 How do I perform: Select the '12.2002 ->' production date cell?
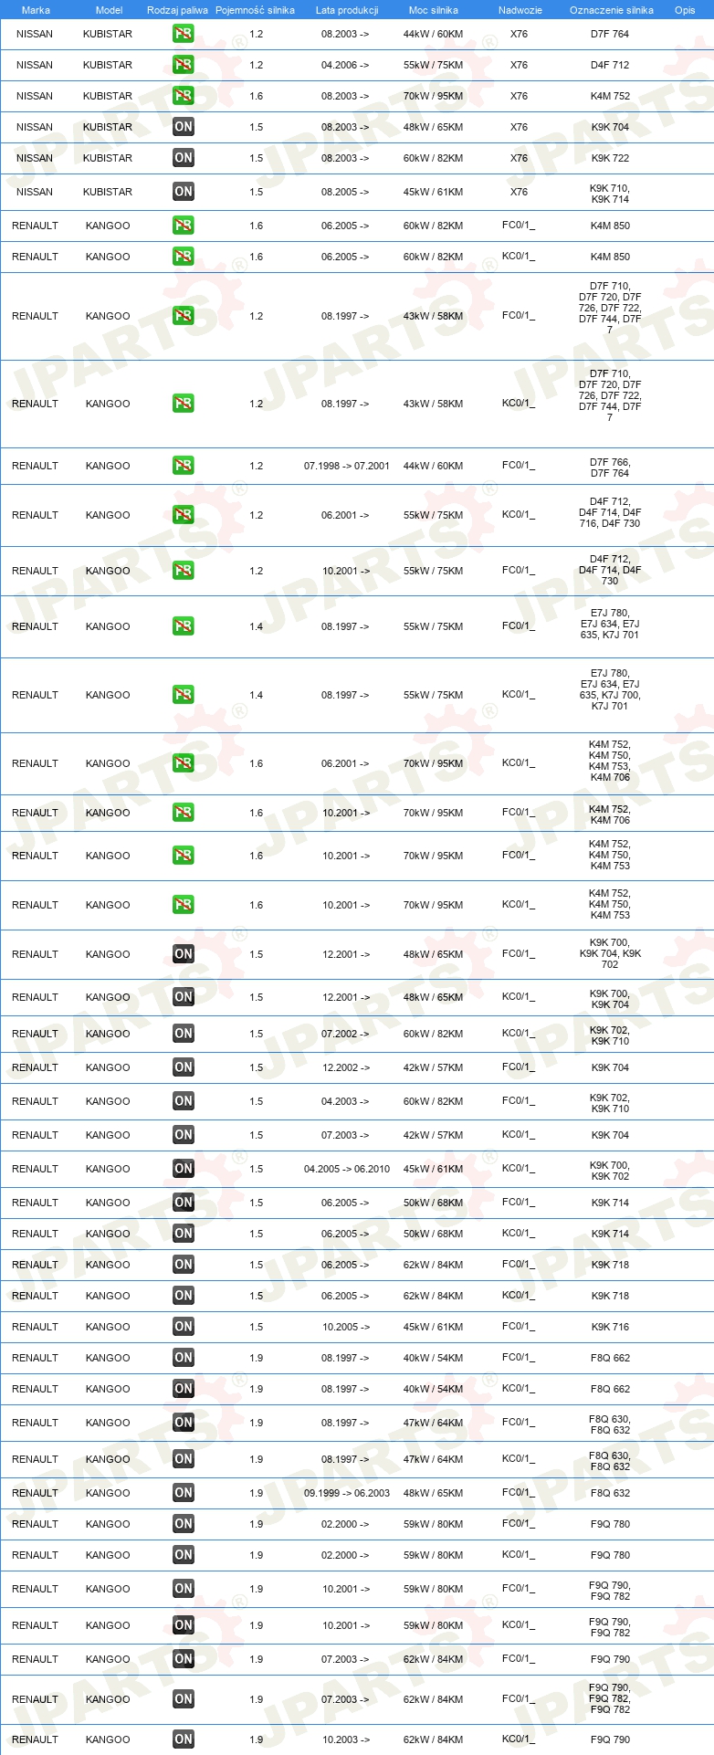coord(346,1067)
